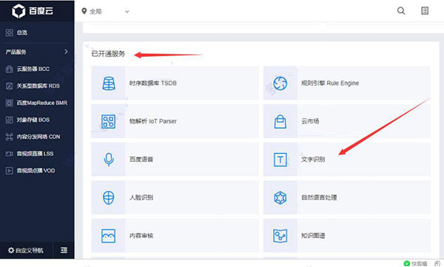Image resolution: width=444 pixels, height=267 pixels.
Task: Click the 内容分发网络 CDN icon
Action: tap(10, 137)
